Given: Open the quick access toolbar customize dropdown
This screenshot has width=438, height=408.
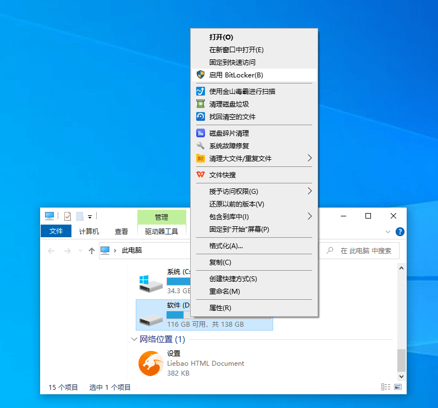Looking at the screenshot, I should [90, 216].
